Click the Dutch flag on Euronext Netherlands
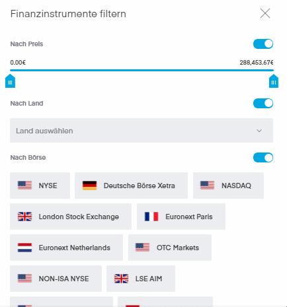The image size is (287, 307). (24, 248)
